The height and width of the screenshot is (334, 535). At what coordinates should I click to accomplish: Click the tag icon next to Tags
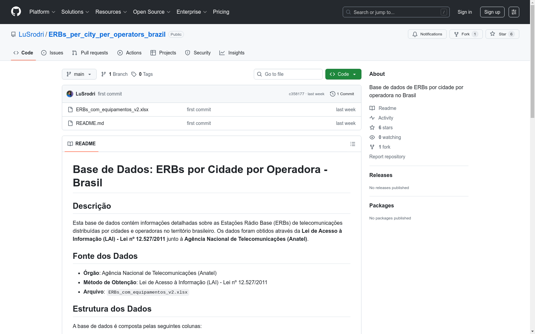pos(134,74)
